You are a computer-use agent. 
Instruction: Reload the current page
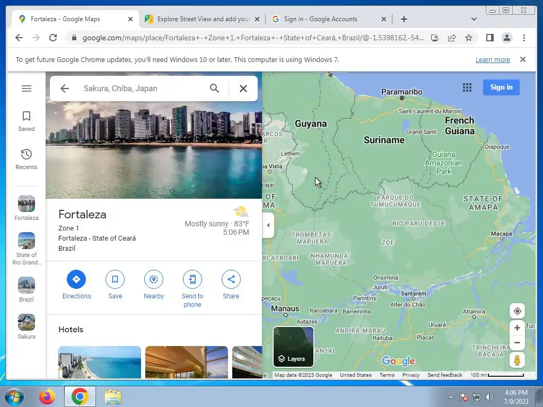(x=53, y=38)
